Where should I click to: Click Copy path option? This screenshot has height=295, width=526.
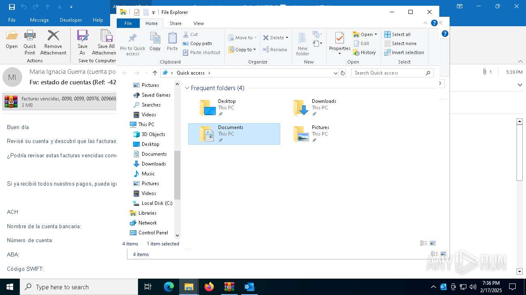pos(197,43)
